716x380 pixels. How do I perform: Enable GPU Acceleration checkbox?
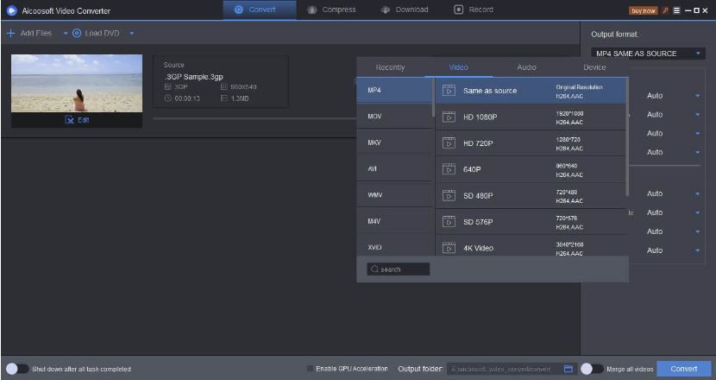coord(311,369)
